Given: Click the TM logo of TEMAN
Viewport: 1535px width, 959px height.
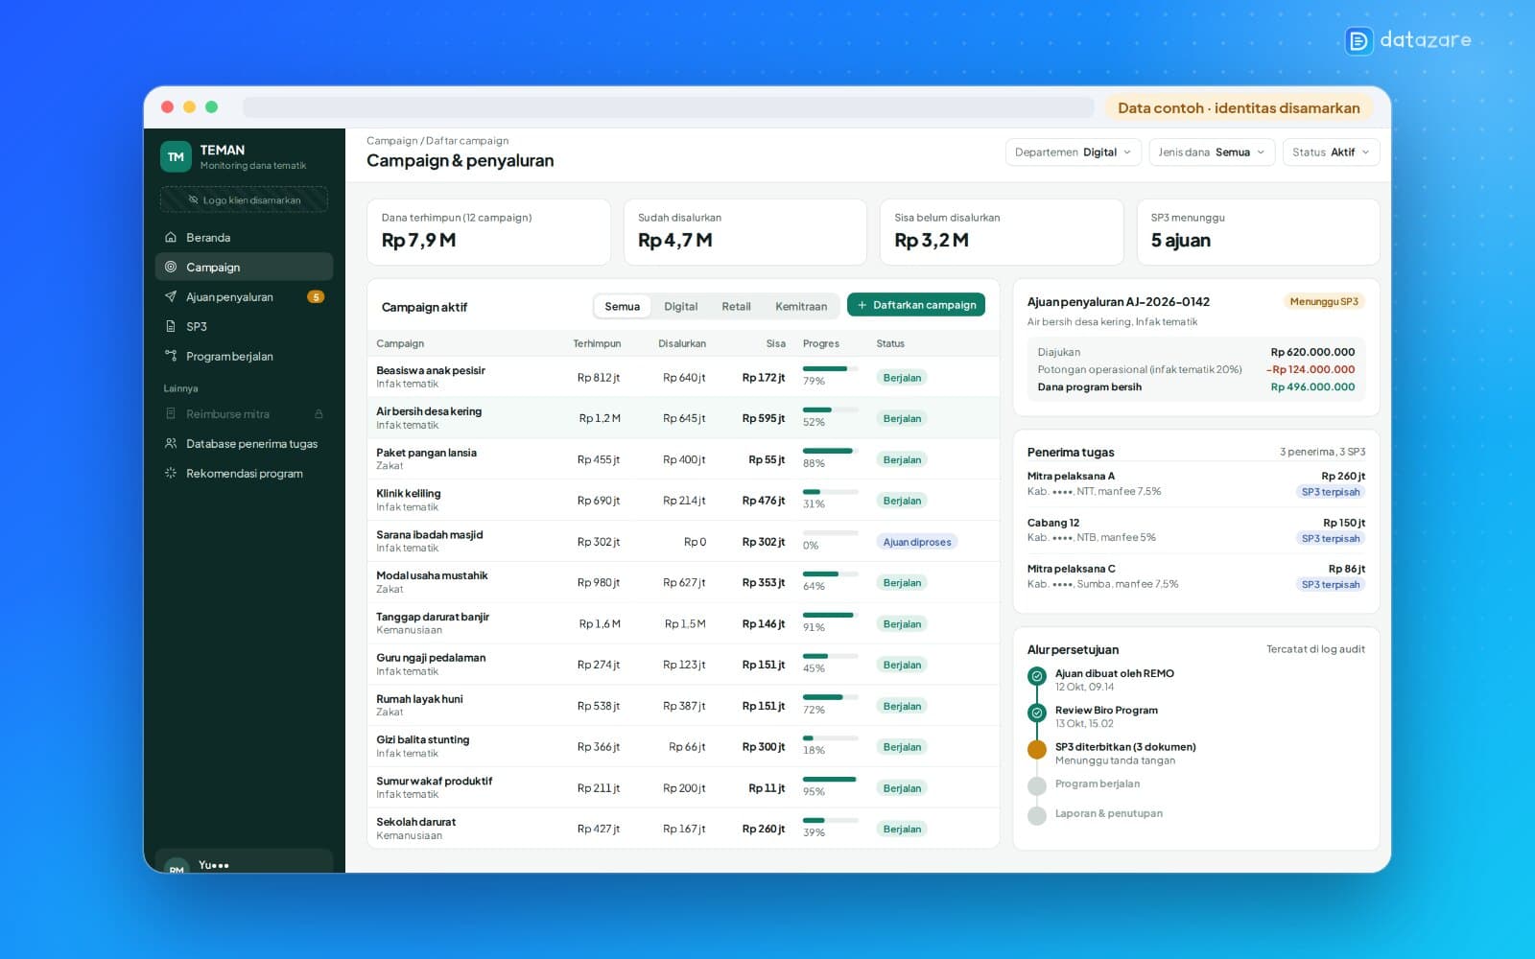Looking at the screenshot, I should tap(176, 156).
